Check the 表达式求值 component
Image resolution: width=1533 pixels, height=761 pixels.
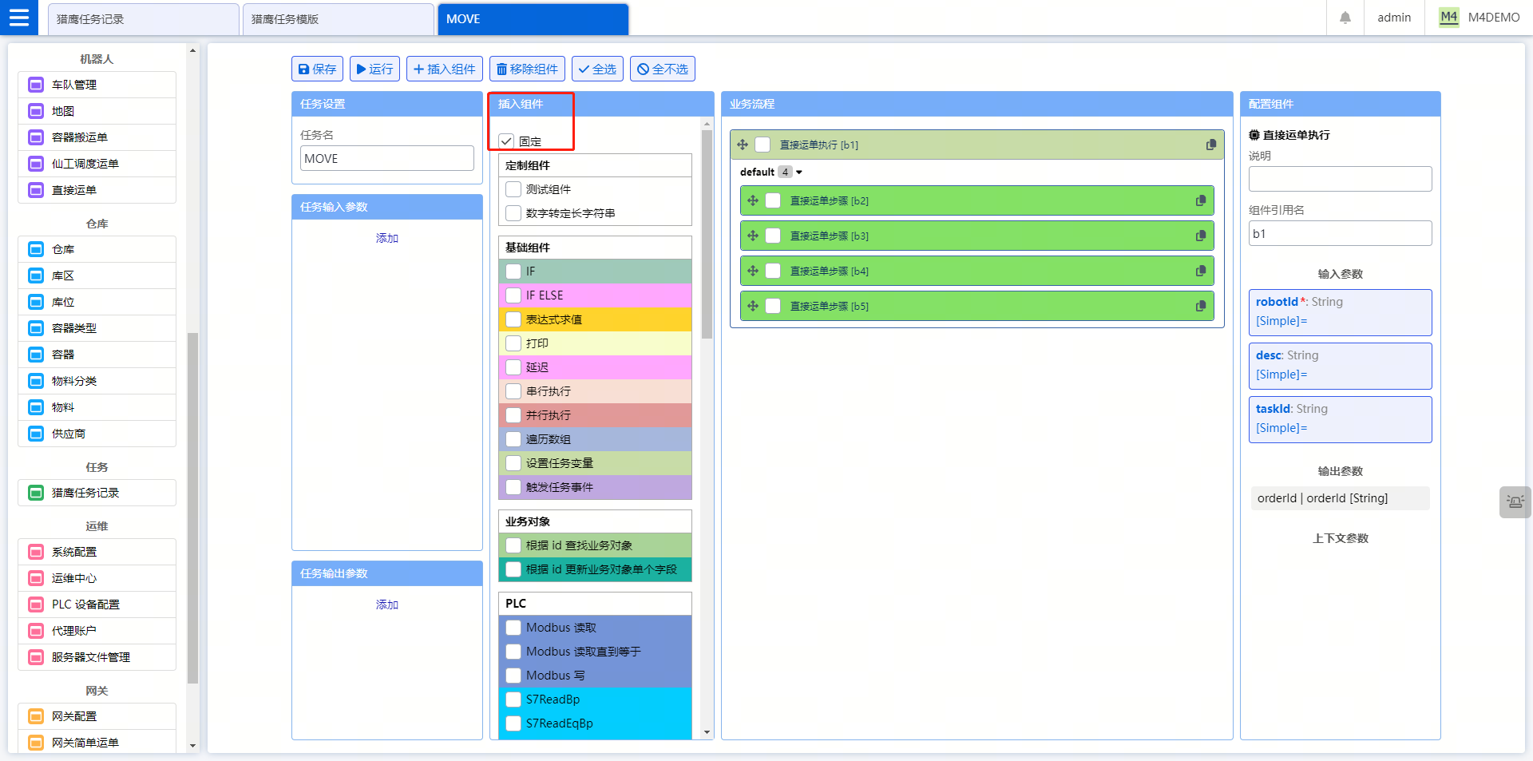pyautogui.click(x=513, y=319)
